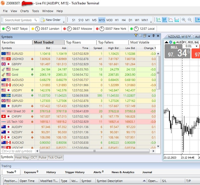200x185 pixels.
Task: Click search icon in Search/Add Symbols
Action: pyautogui.click(x=35, y=20)
